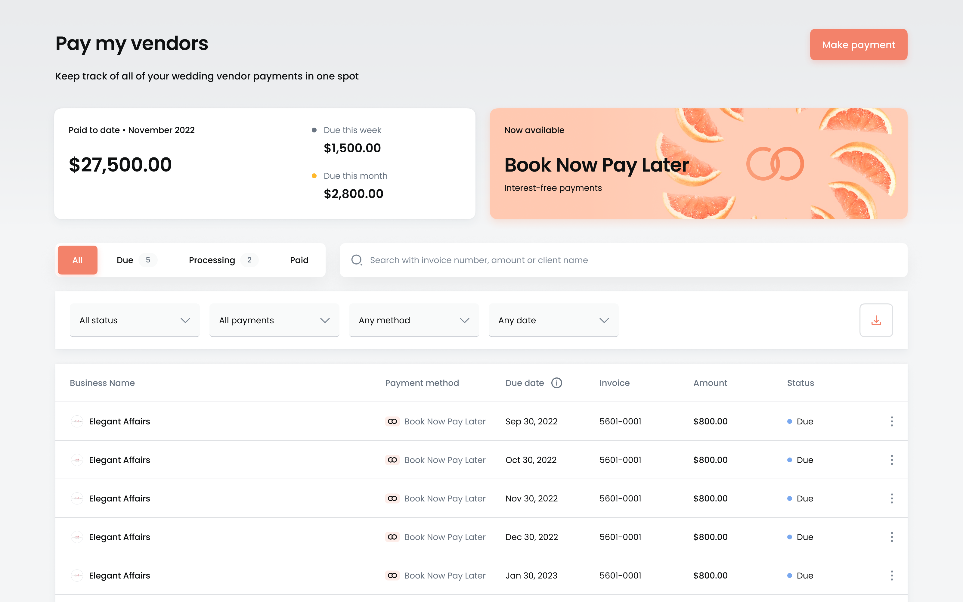Click the Processing tab count badge 2

point(249,260)
